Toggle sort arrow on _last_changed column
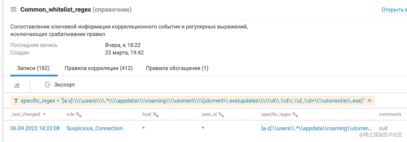This screenshot has height=142, width=407. [x=44, y=114]
